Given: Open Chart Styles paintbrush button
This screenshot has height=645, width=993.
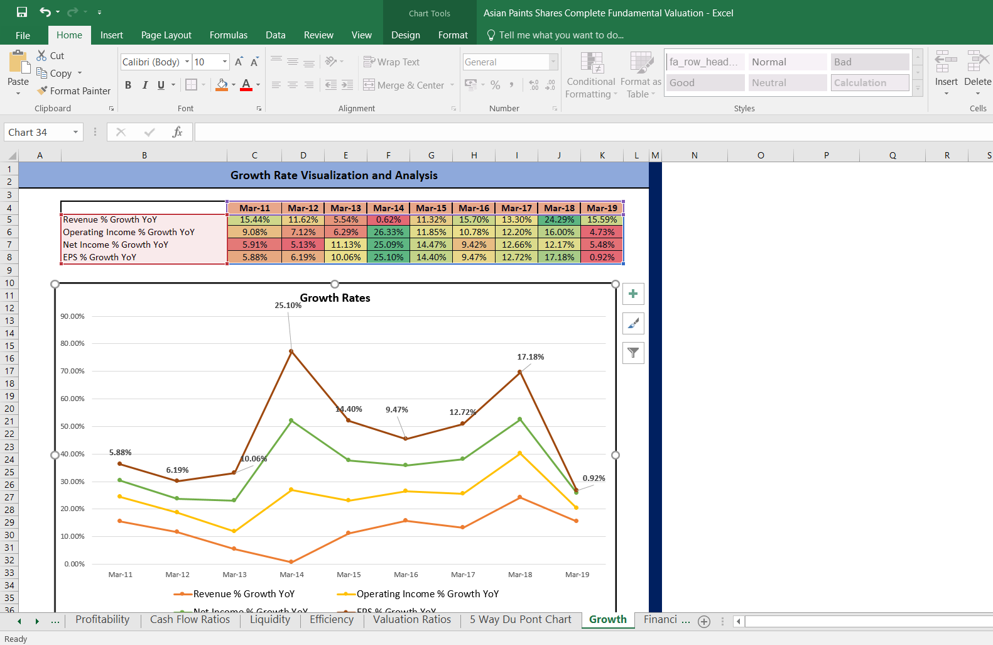Looking at the screenshot, I should coord(633,323).
